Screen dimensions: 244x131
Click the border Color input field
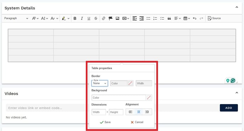tap(119, 83)
